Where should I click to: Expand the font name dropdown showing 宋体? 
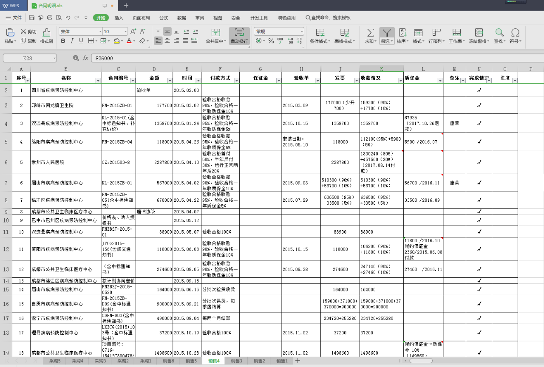coord(100,32)
